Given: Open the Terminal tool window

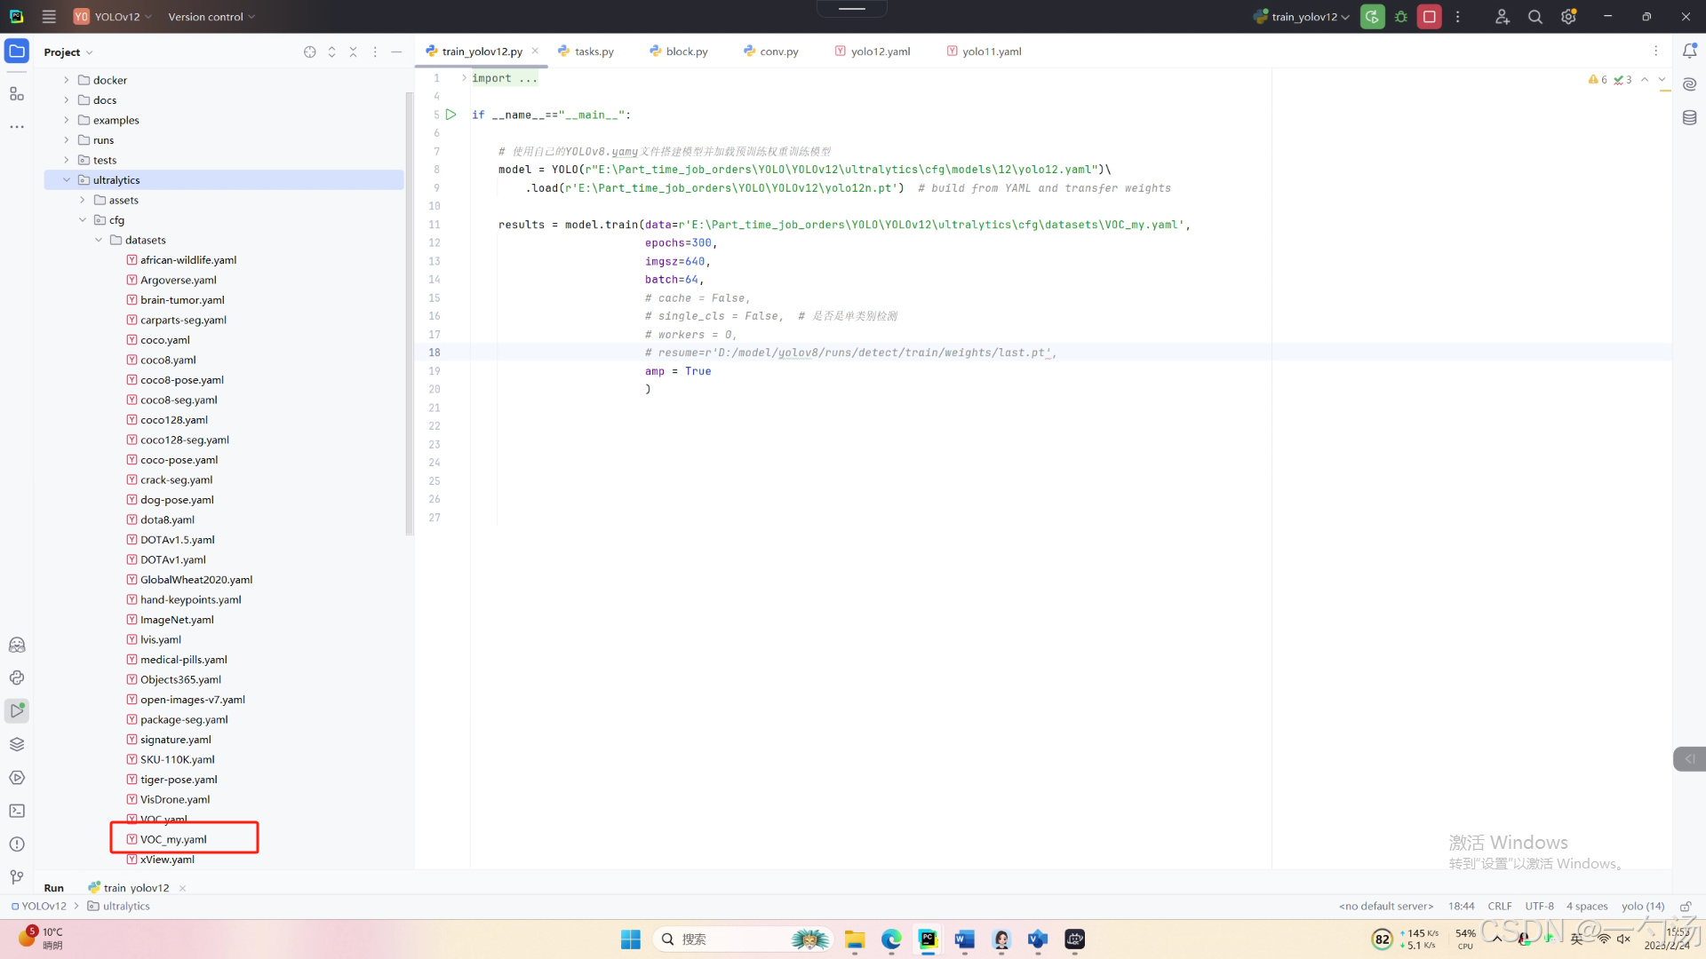Looking at the screenshot, I should (x=17, y=811).
